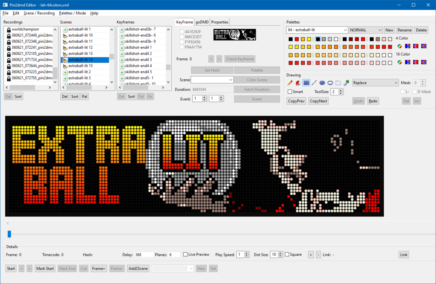The width and height of the screenshot is (436, 284).
Task: Select the filled ellipse drawing tool
Action: (322, 83)
